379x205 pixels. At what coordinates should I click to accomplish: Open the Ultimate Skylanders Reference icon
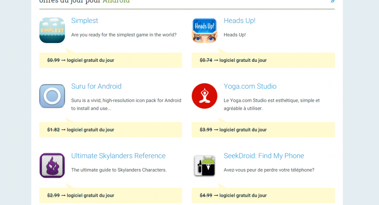click(52, 165)
